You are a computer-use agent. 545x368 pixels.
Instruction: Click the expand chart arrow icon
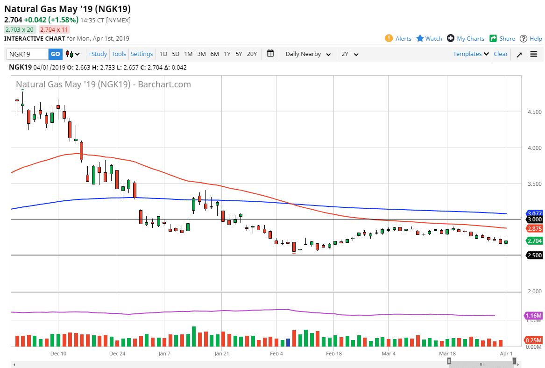[x=519, y=54]
